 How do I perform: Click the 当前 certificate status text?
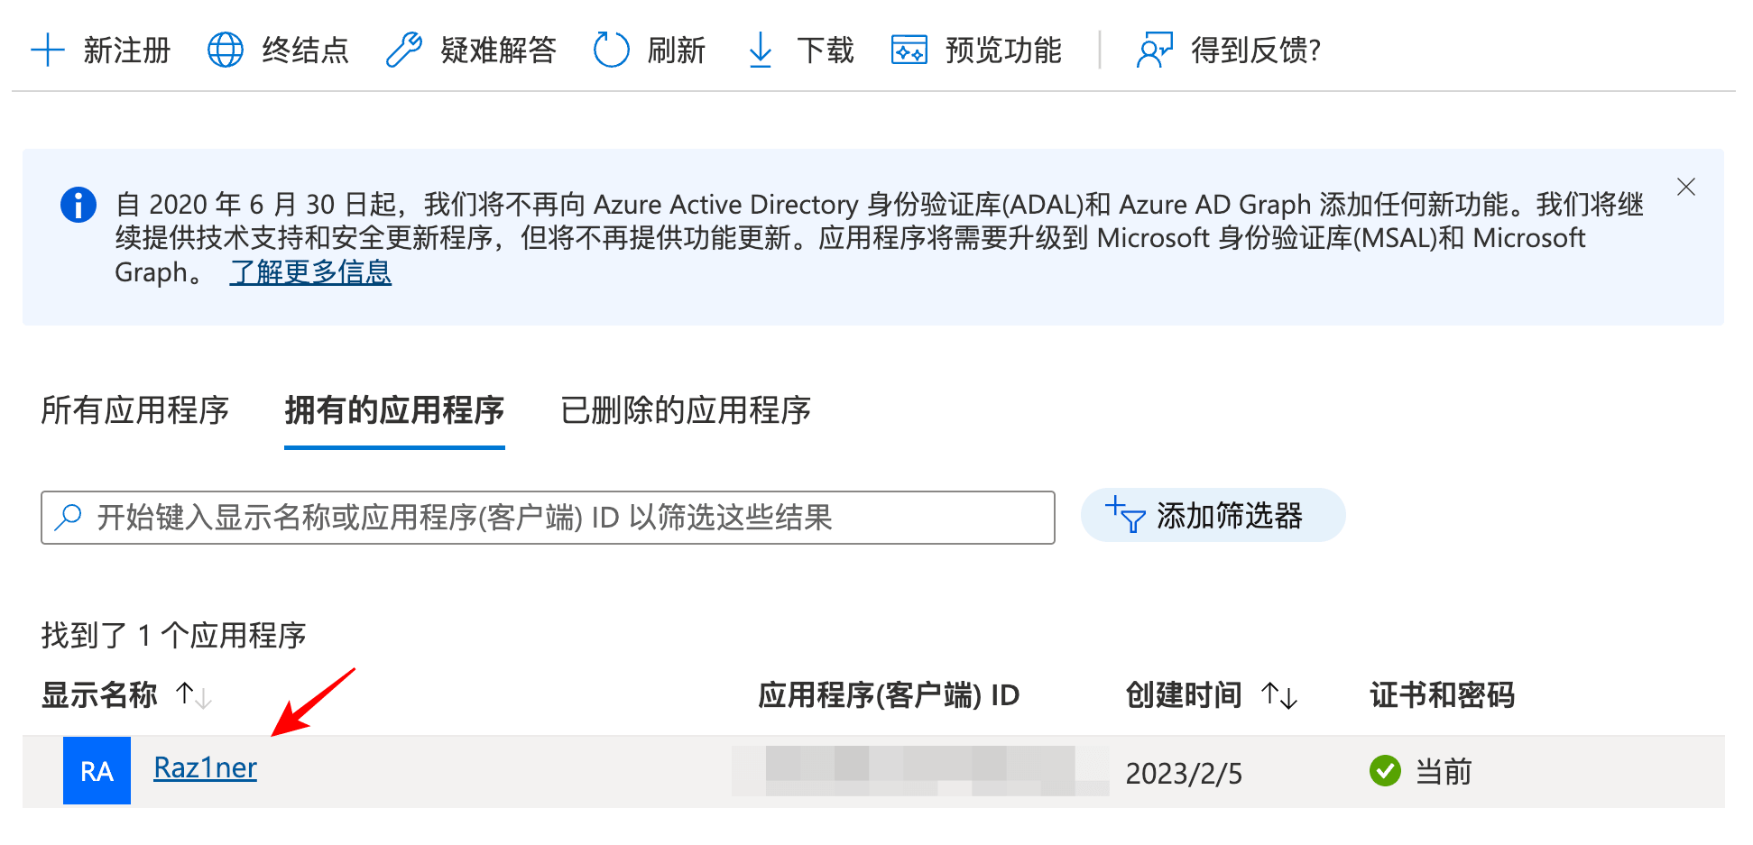(x=1444, y=772)
